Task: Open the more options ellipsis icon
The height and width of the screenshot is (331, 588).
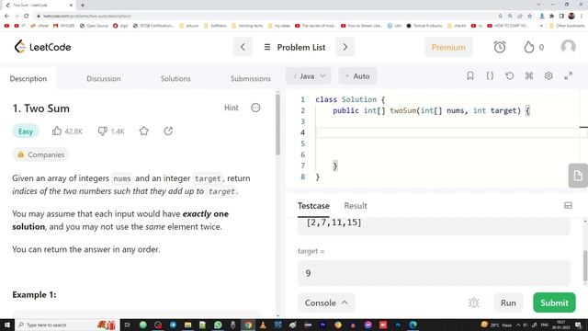Action: (x=255, y=108)
